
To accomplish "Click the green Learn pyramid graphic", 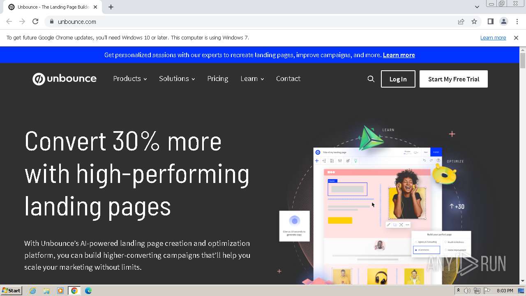I will coord(371,138).
